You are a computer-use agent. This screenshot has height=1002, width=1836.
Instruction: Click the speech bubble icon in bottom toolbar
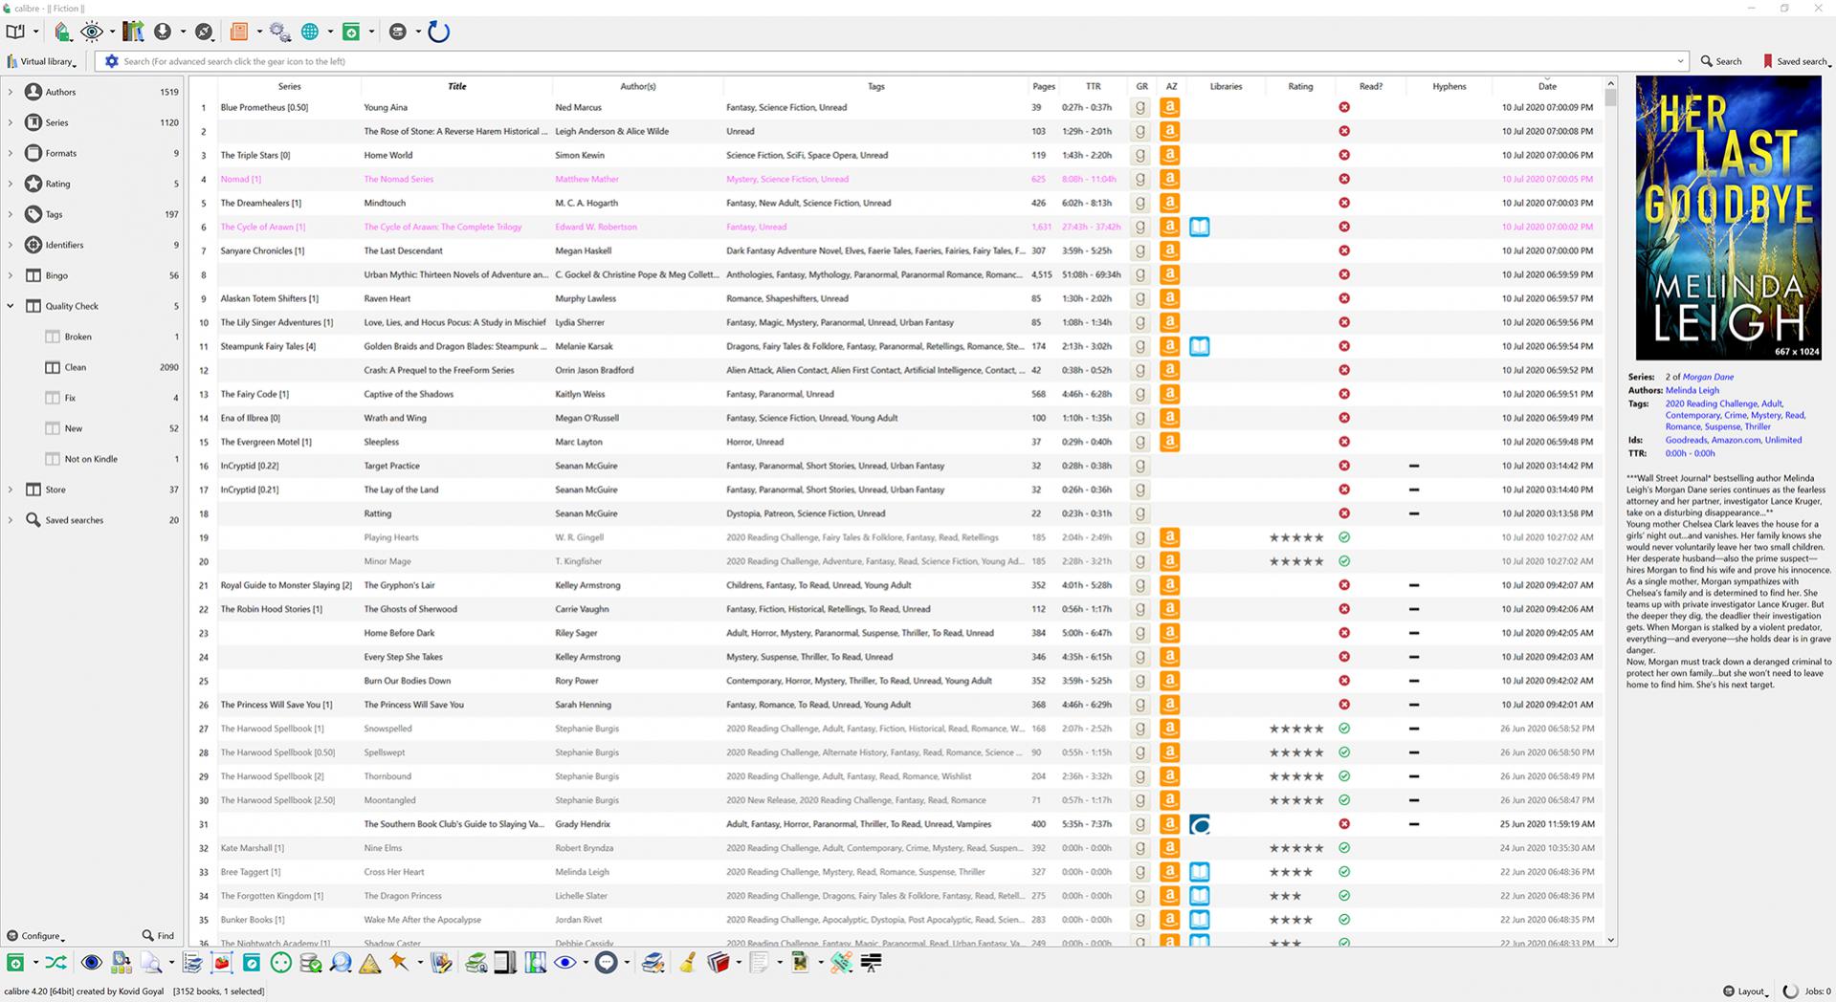pyautogui.click(x=607, y=963)
